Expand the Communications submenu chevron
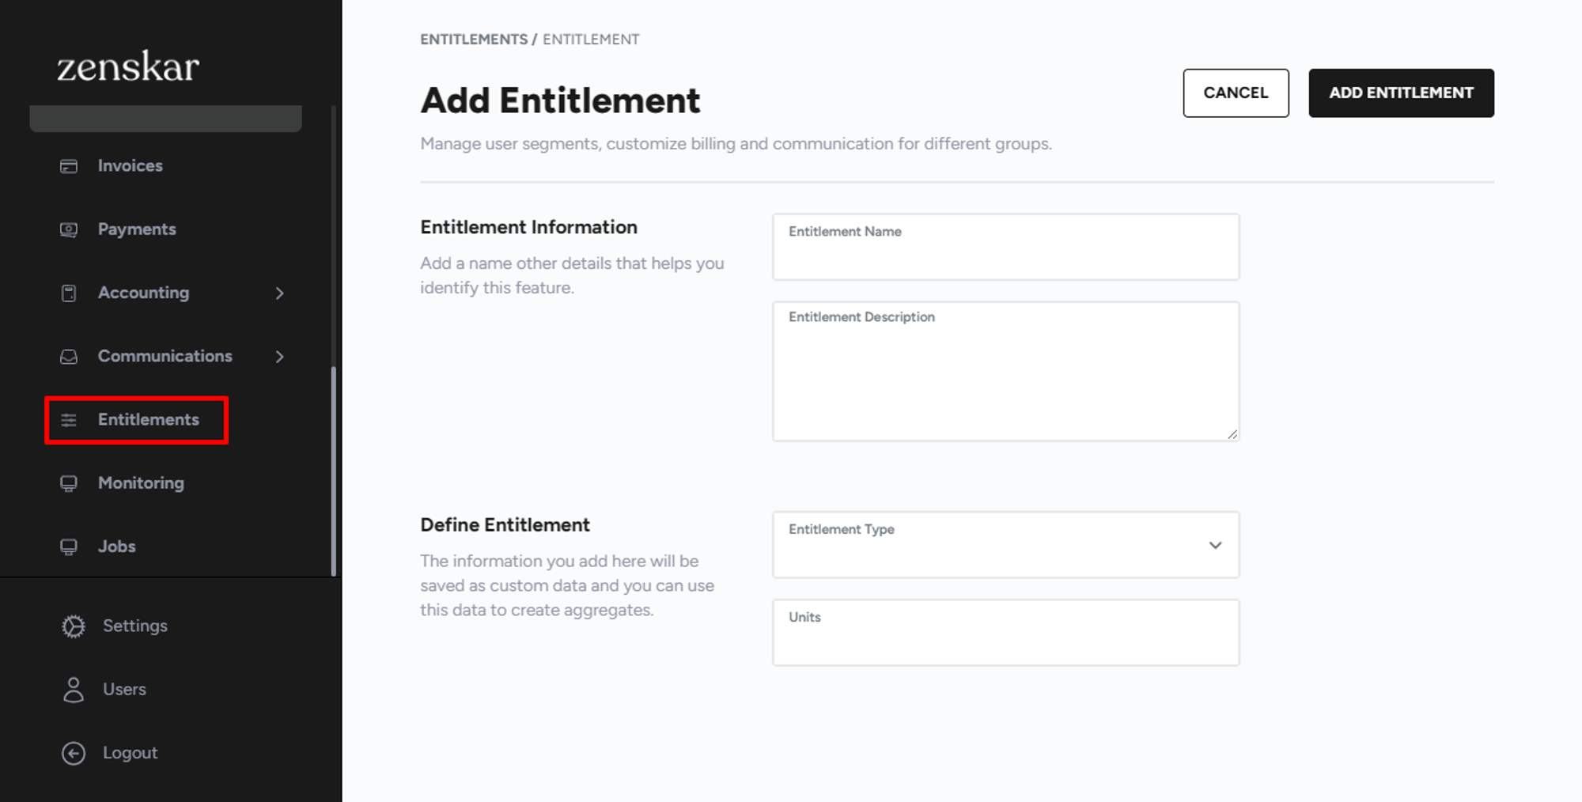The height and width of the screenshot is (802, 1582). [280, 357]
